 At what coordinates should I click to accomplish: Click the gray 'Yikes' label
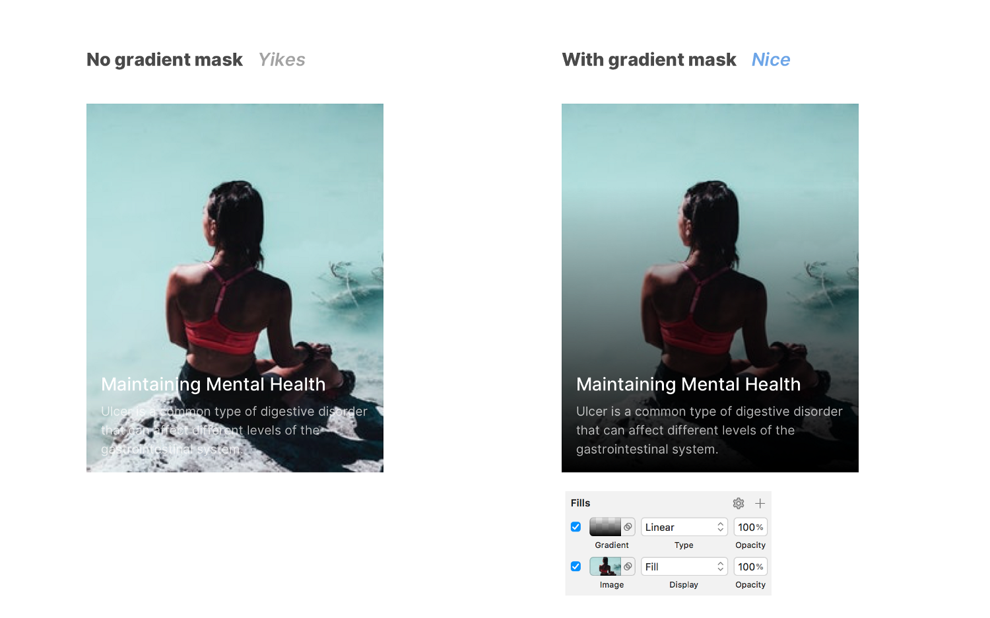[282, 60]
